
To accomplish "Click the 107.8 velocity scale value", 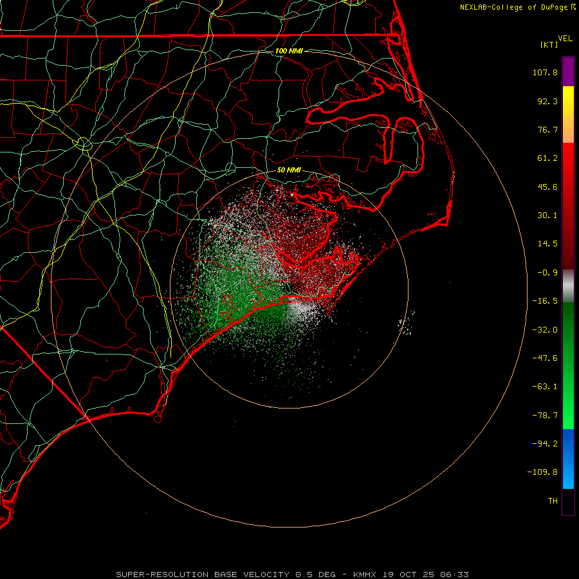I will tap(545, 72).
